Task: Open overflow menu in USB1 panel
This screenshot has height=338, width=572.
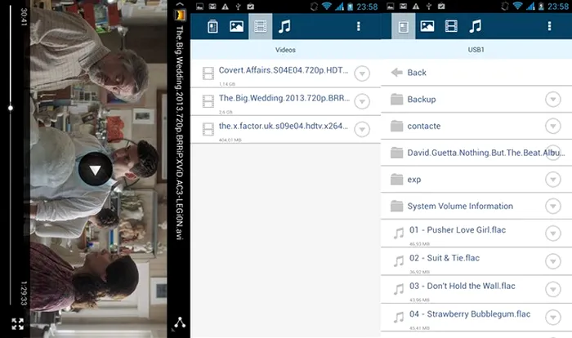Action: pos(549,26)
